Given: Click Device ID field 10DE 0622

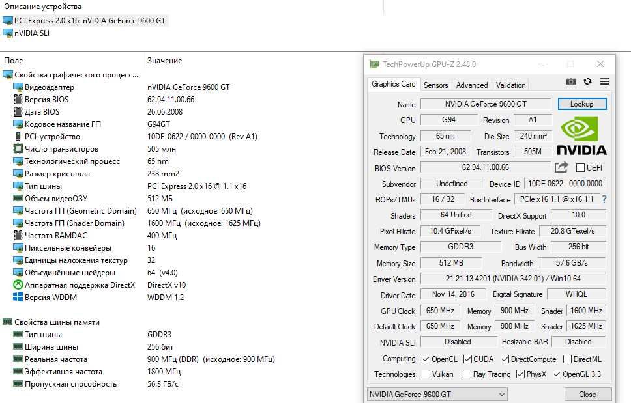Looking at the screenshot, I should (565, 183).
